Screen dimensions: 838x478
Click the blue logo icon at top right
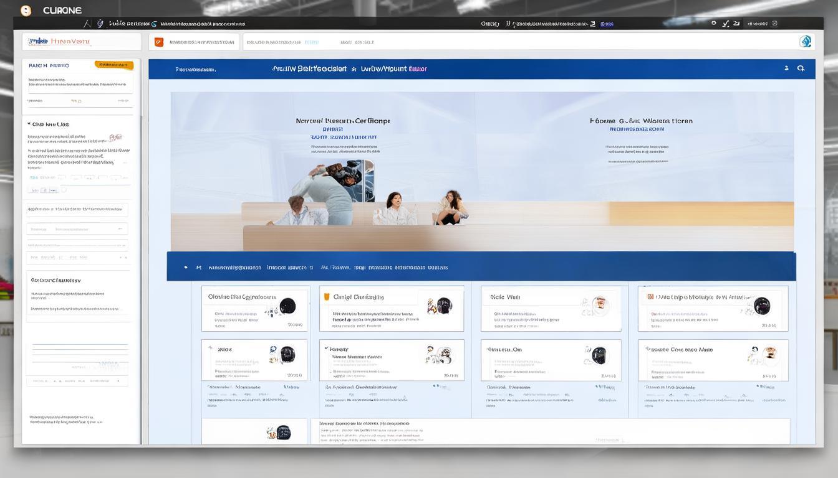806,42
